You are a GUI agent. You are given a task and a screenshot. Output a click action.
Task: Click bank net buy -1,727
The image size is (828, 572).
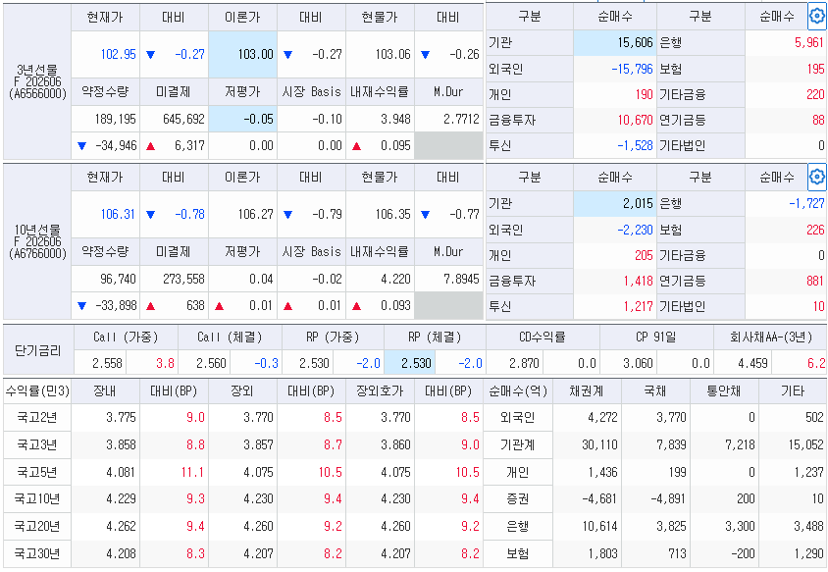pos(806,204)
